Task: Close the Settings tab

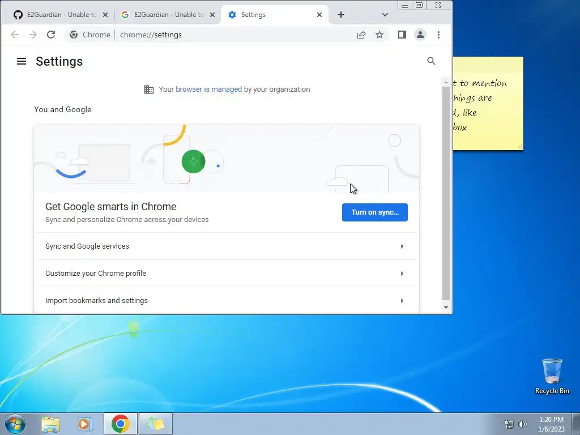Action: pyautogui.click(x=319, y=15)
